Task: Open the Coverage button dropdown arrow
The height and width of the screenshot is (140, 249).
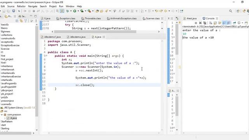Action: point(86,11)
